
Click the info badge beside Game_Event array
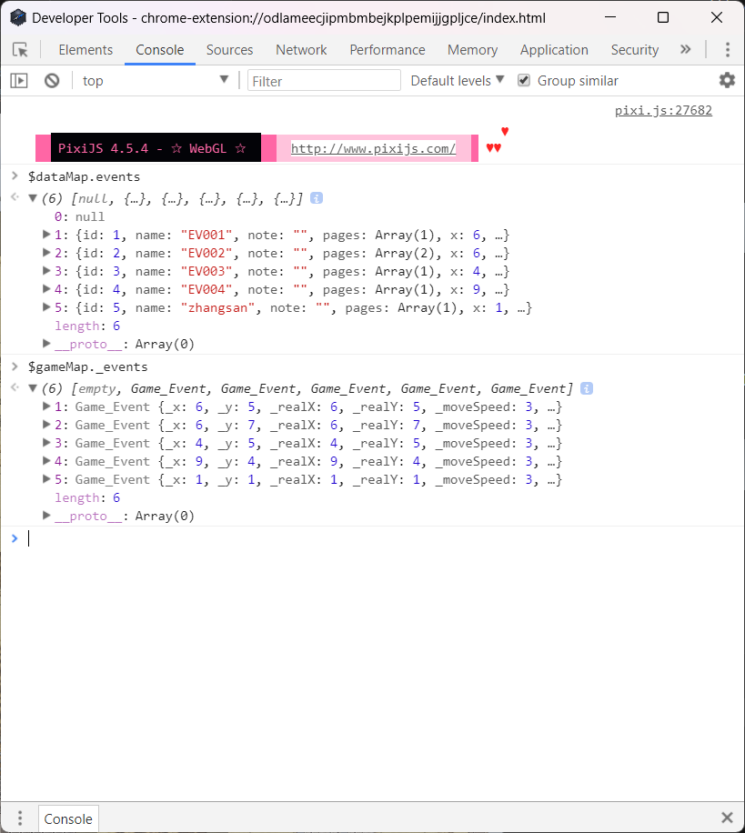point(587,388)
